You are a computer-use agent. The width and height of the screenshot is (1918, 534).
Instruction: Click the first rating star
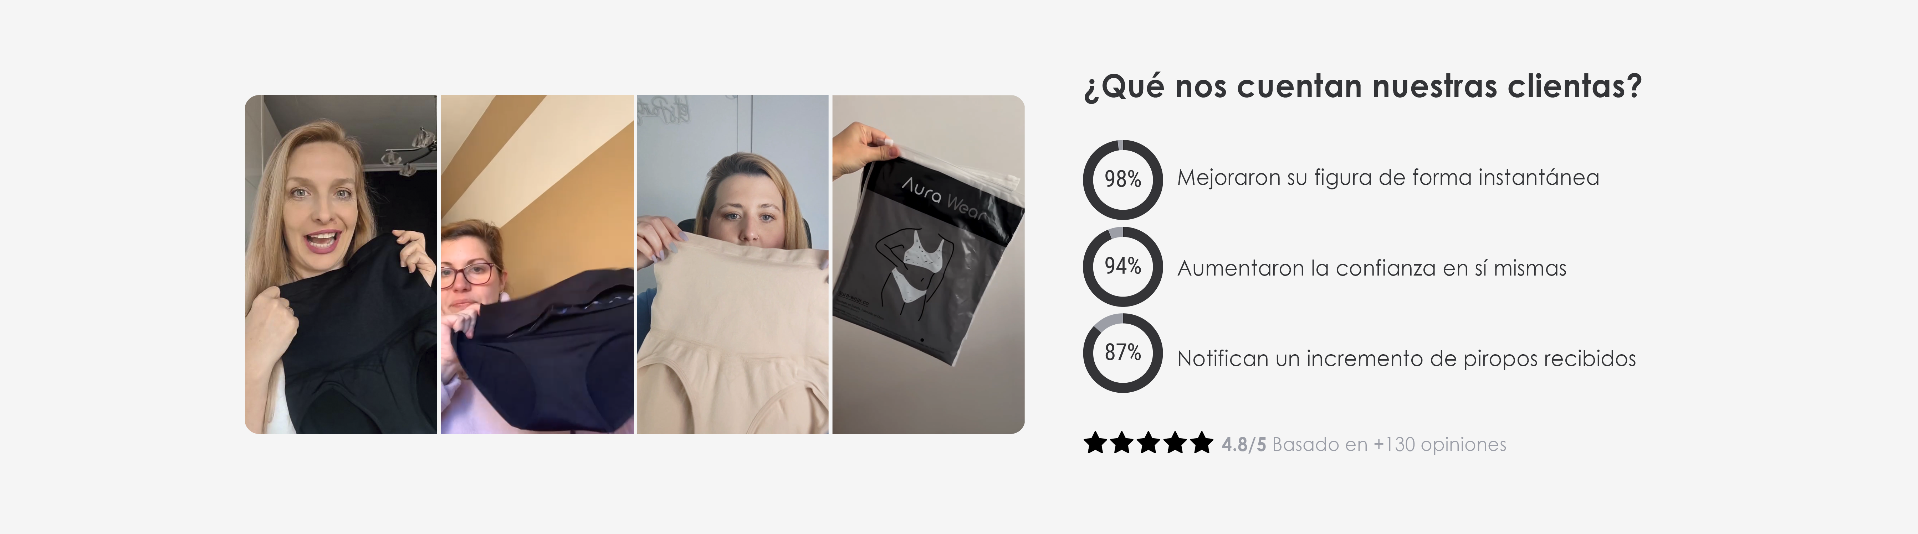point(1095,443)
